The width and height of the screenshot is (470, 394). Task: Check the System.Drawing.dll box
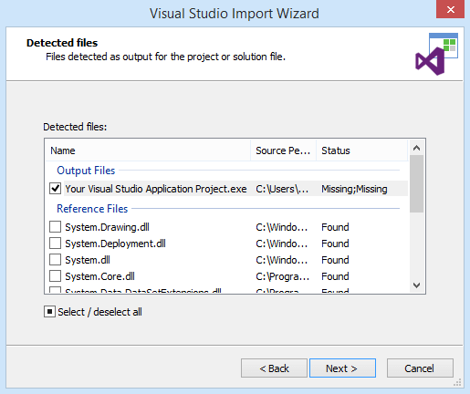click(x=55, y=227)
